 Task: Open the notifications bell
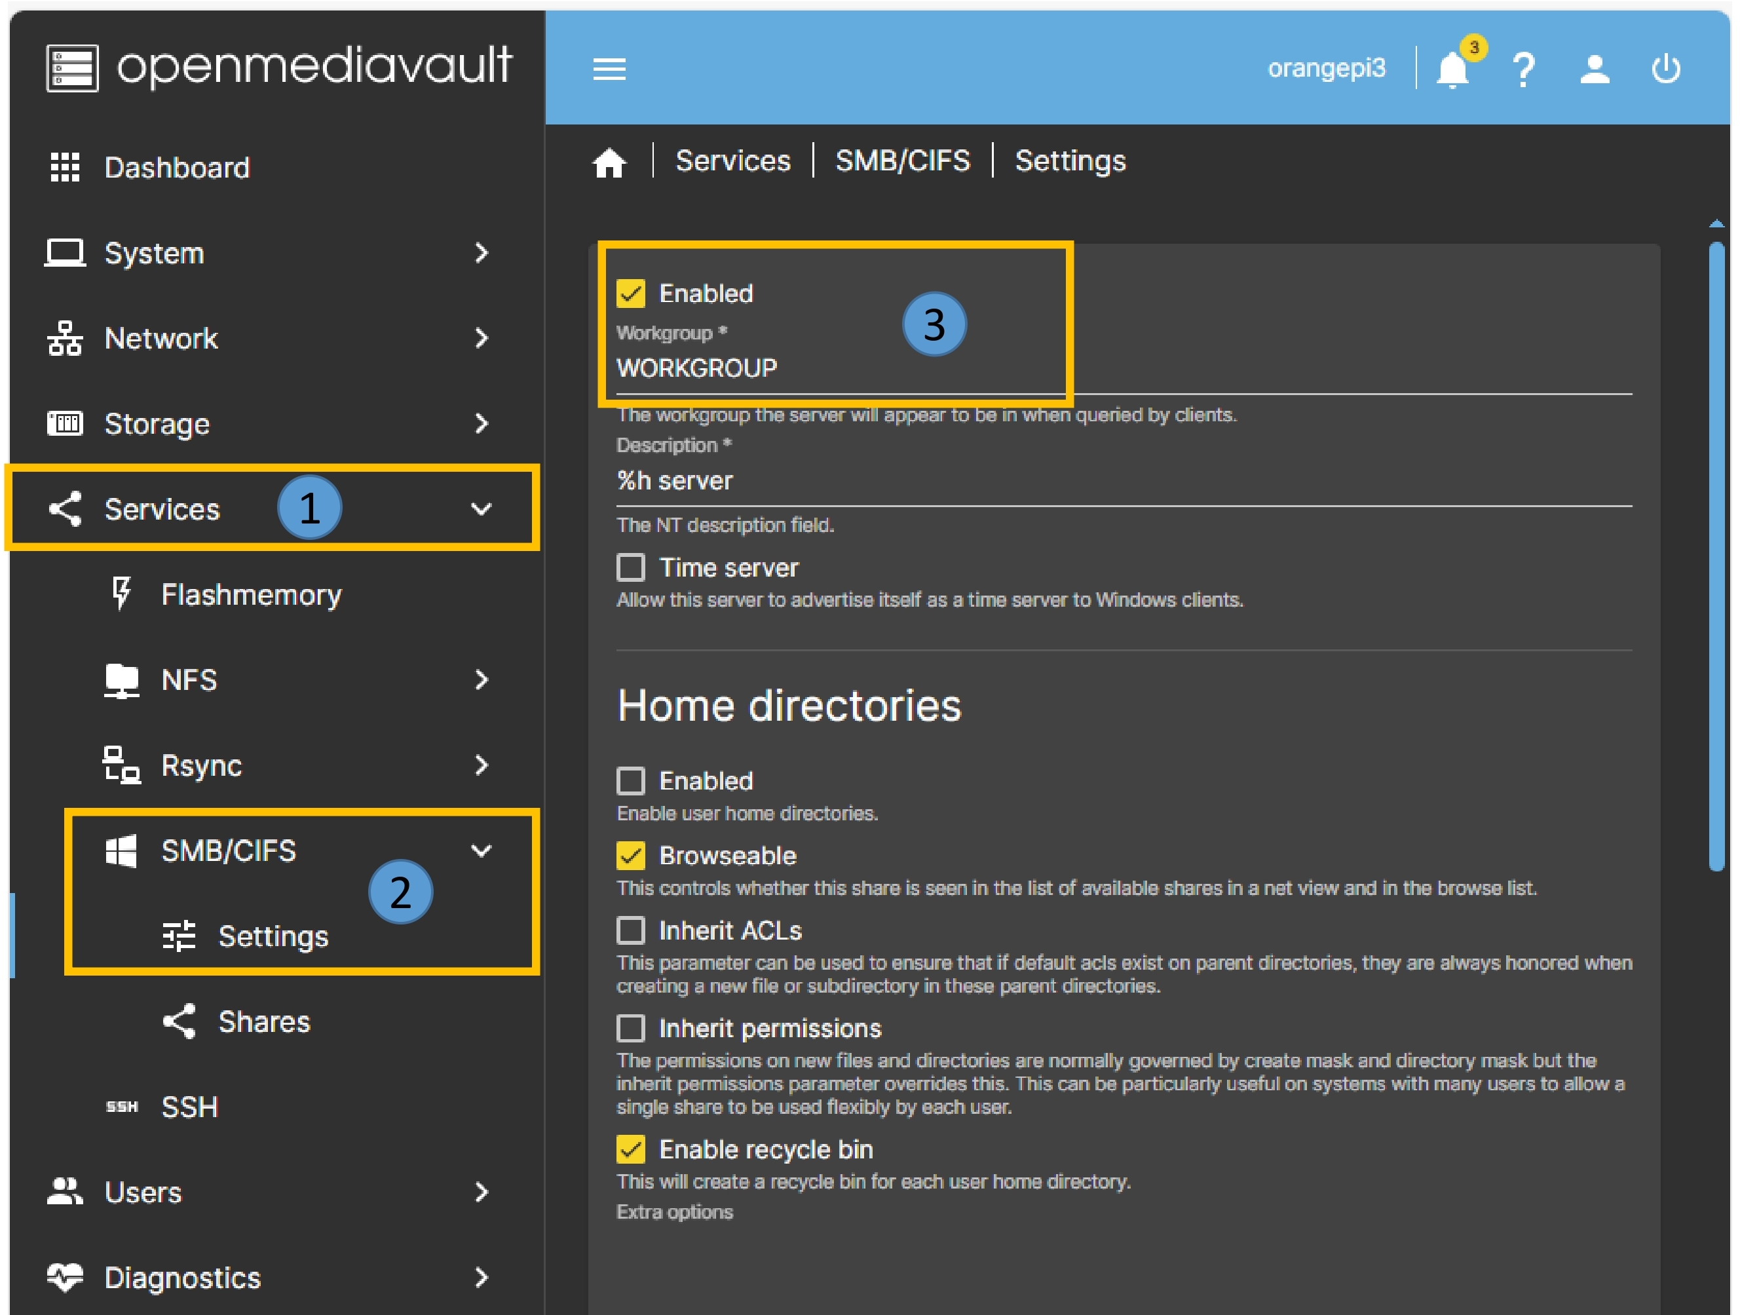[x=1452, y=70]
